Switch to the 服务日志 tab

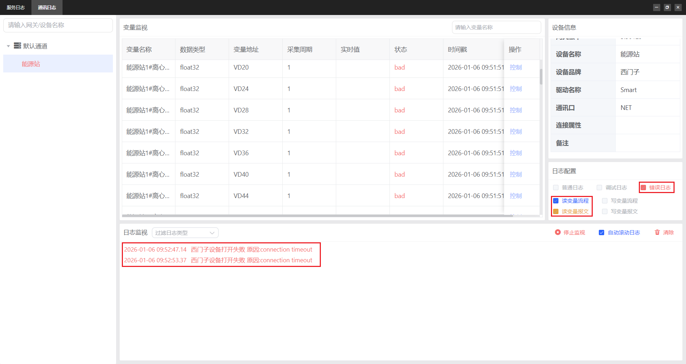point(16,7)
